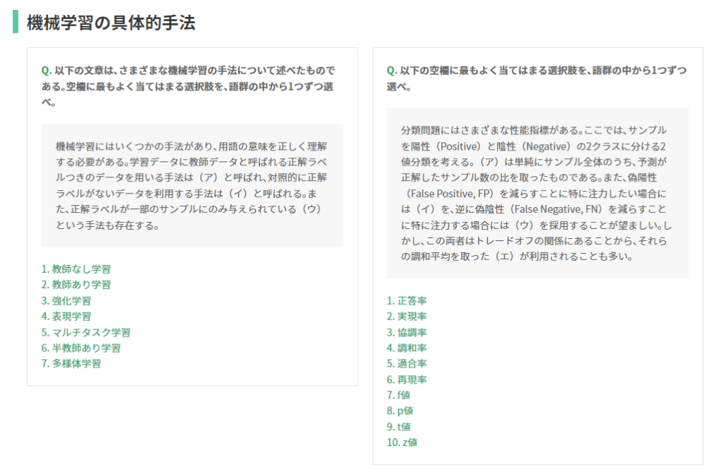Select option 2. 実現率

coord(407,316)
